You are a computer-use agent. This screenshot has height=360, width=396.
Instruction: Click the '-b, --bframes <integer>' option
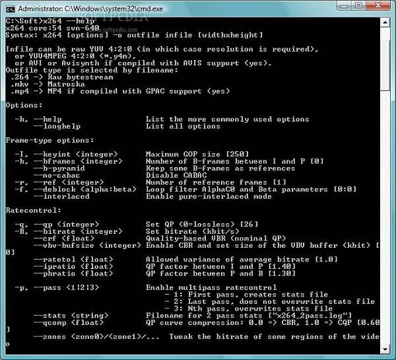69,161
